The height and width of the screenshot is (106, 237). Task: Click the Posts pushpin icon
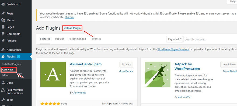coord(3,13)
